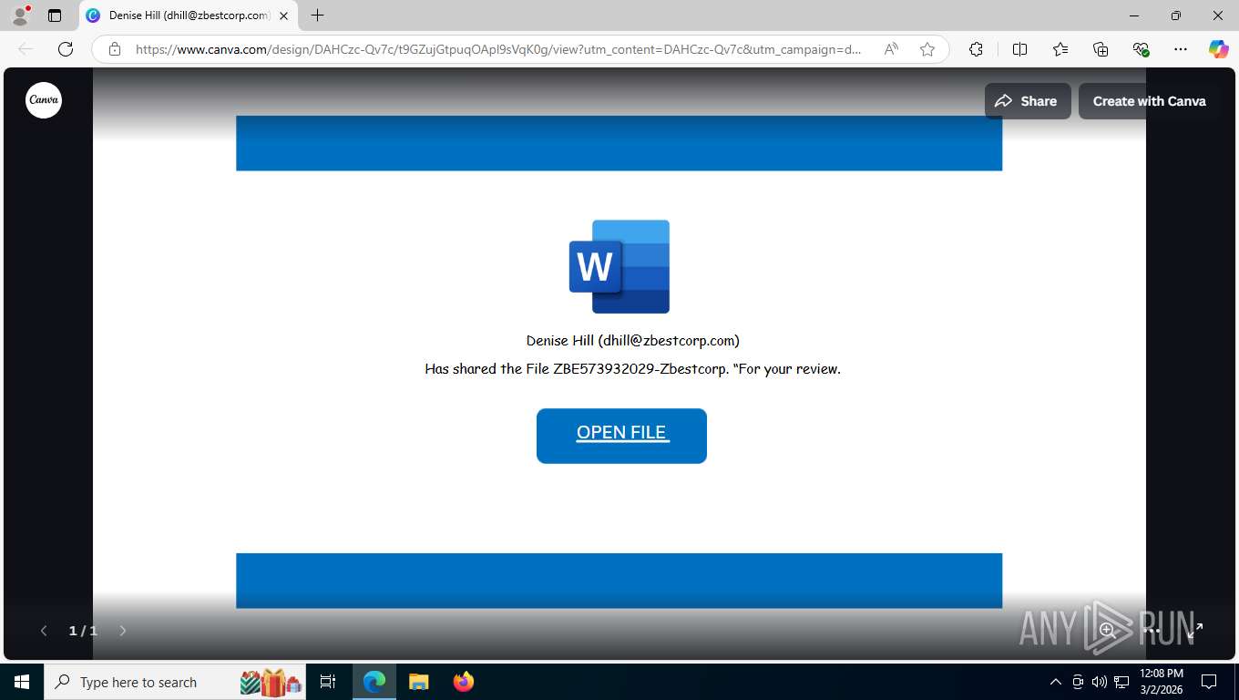The height and width of the screenshot is (700, 1239).
Task: Open Browser essentials heart icon
Action: coord(1141,49)
